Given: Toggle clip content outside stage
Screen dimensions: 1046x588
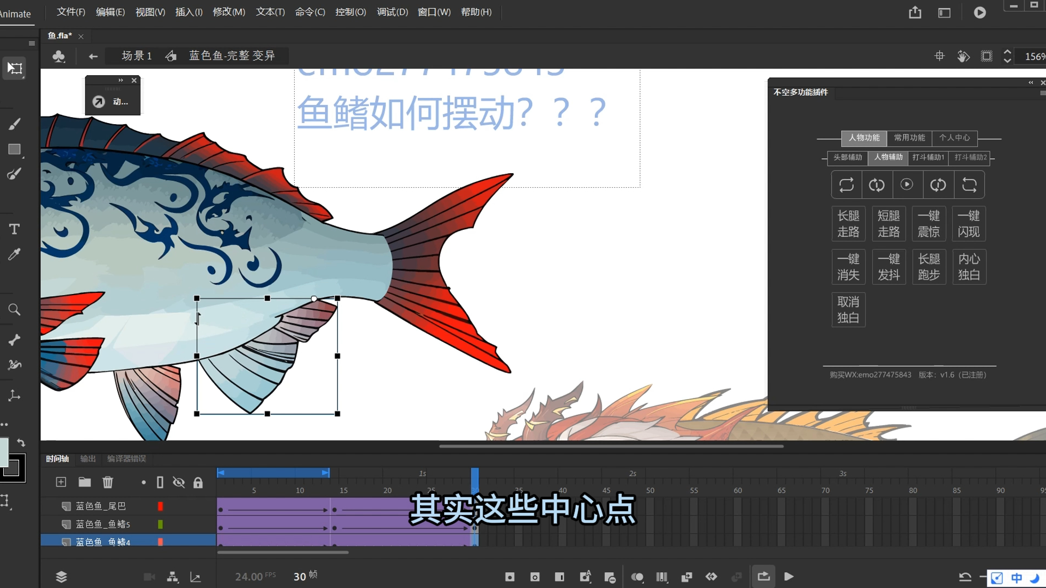Looking at the screenshot, I should (x=987, y=56).
